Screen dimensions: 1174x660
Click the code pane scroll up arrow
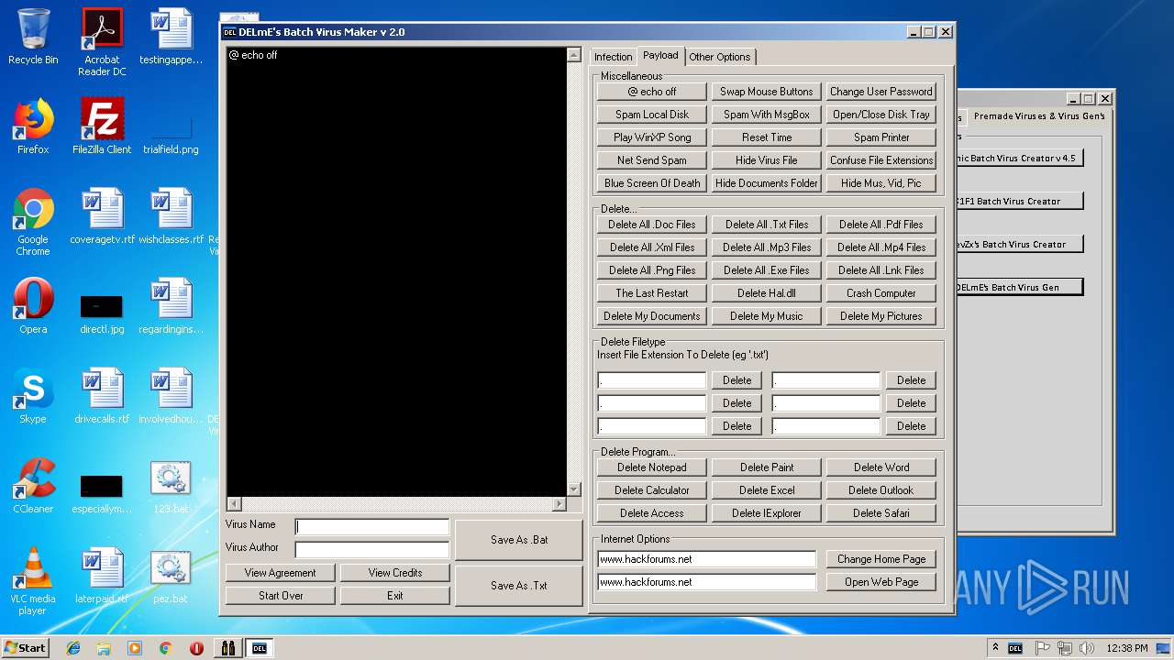point(574,55)
